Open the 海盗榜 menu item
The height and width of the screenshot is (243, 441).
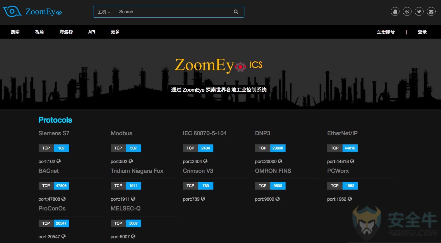[x=66, y=32]
